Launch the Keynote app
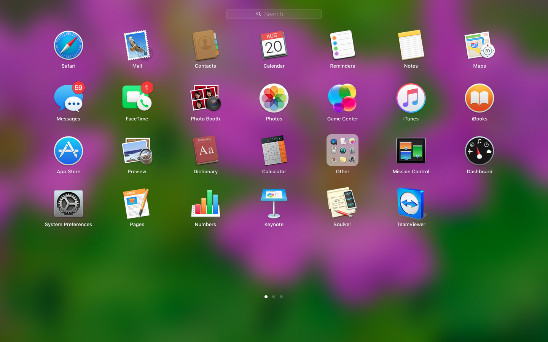 click(x=274, y=204)
